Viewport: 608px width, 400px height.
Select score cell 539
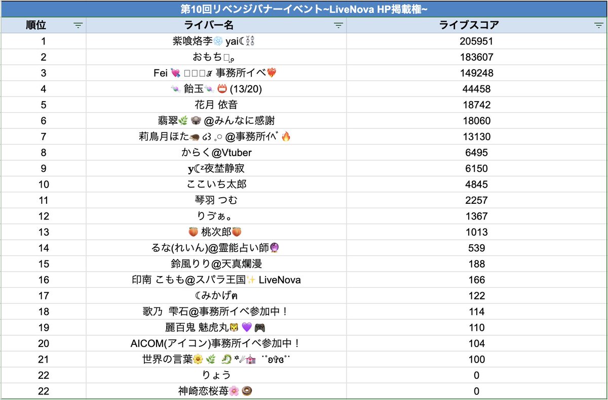(477, 248)
